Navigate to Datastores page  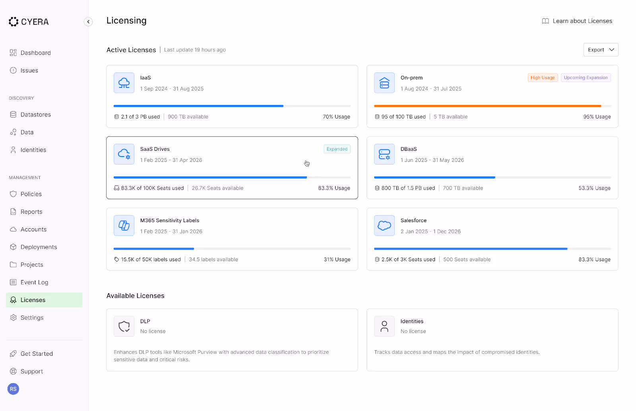[44, 114]
